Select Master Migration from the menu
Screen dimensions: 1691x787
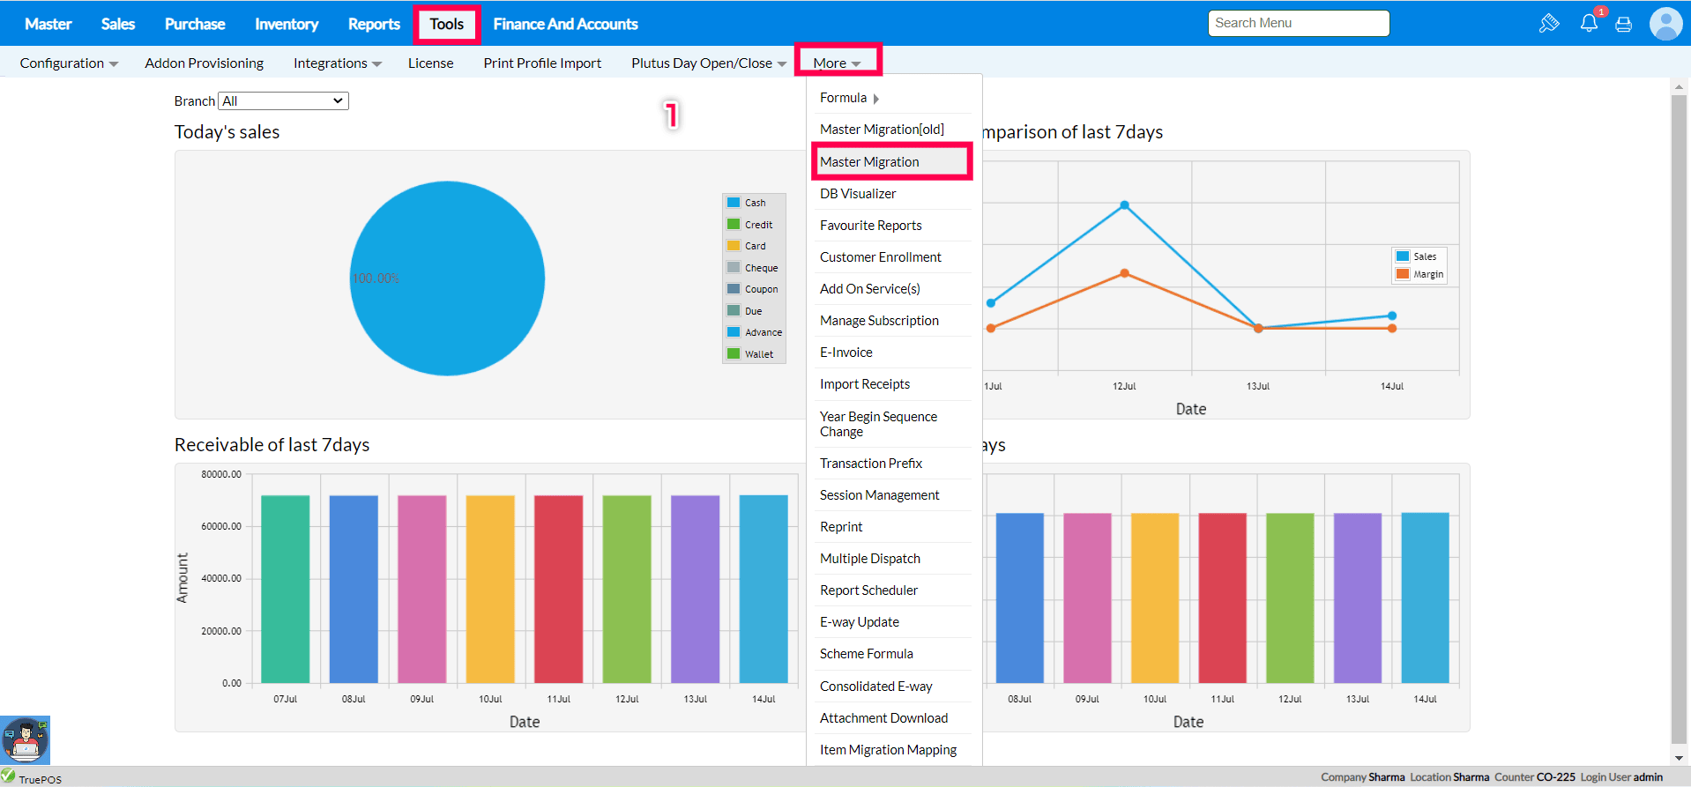click(x=869, y=162)
